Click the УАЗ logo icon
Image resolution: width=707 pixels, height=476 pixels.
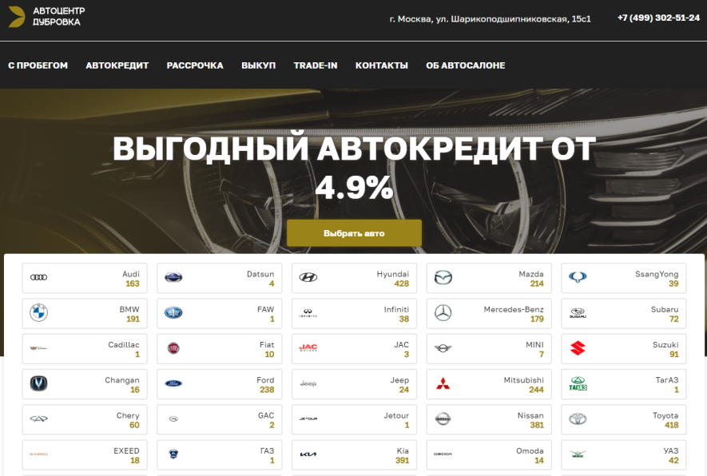[x=578, y=454]
